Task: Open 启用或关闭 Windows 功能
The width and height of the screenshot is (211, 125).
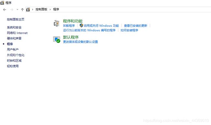Action: coord(101,26)
